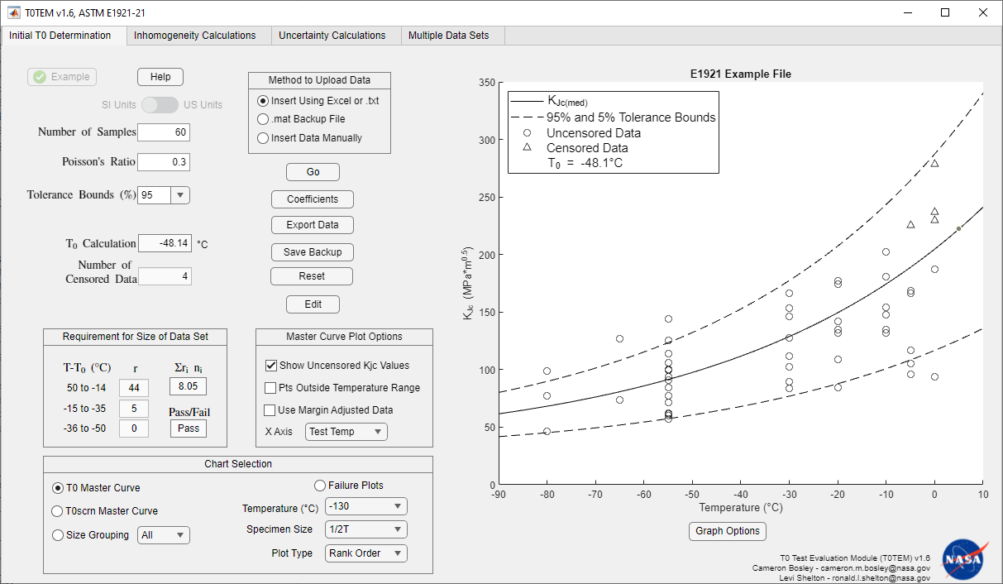Viewport: 1003px width, 584px height.
Task: Select T0 Master Curve chart
Action: coord(96,488)
